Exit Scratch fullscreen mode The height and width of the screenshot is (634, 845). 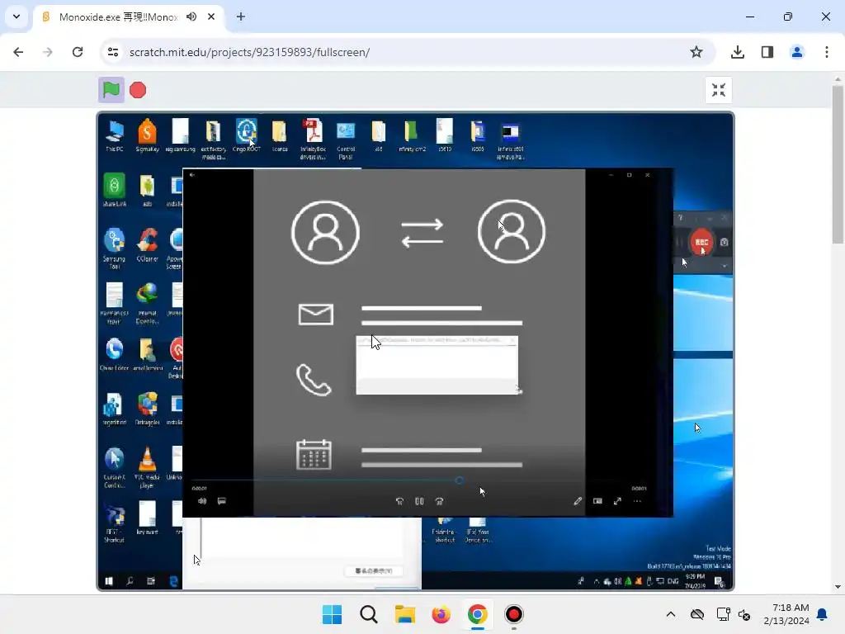[x=719, y=90]
